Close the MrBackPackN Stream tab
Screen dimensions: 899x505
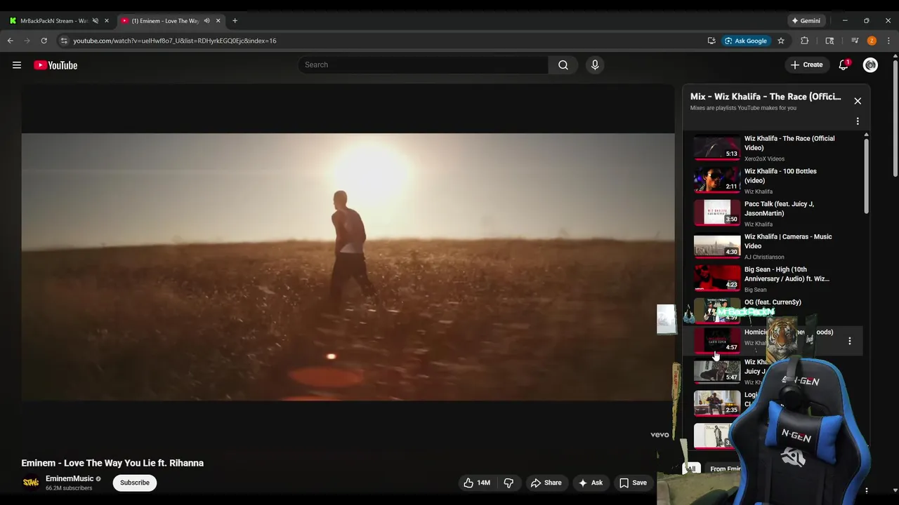[x=107, y=21]
